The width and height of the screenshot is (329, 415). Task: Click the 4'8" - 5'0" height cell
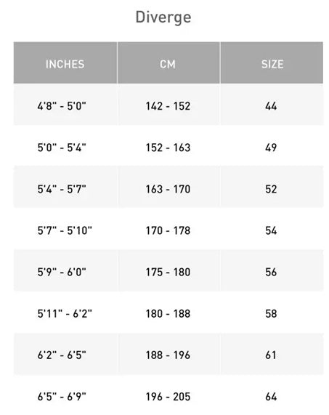tap(62, 106)
